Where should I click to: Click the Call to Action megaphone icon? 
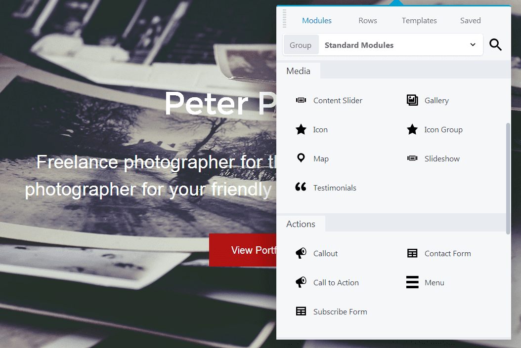pos(301,282)
